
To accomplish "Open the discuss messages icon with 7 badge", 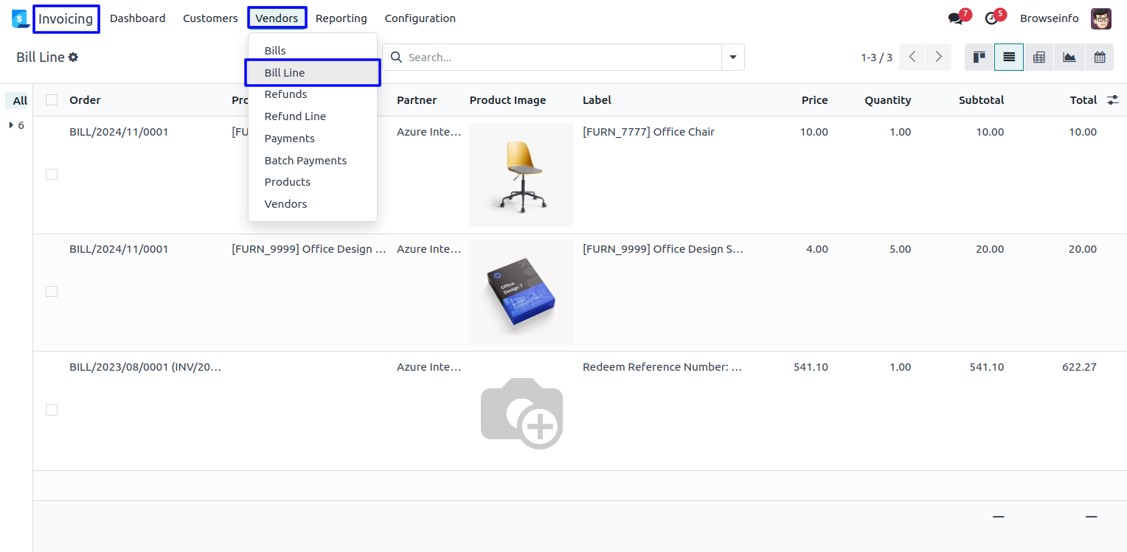I will 956,18.
